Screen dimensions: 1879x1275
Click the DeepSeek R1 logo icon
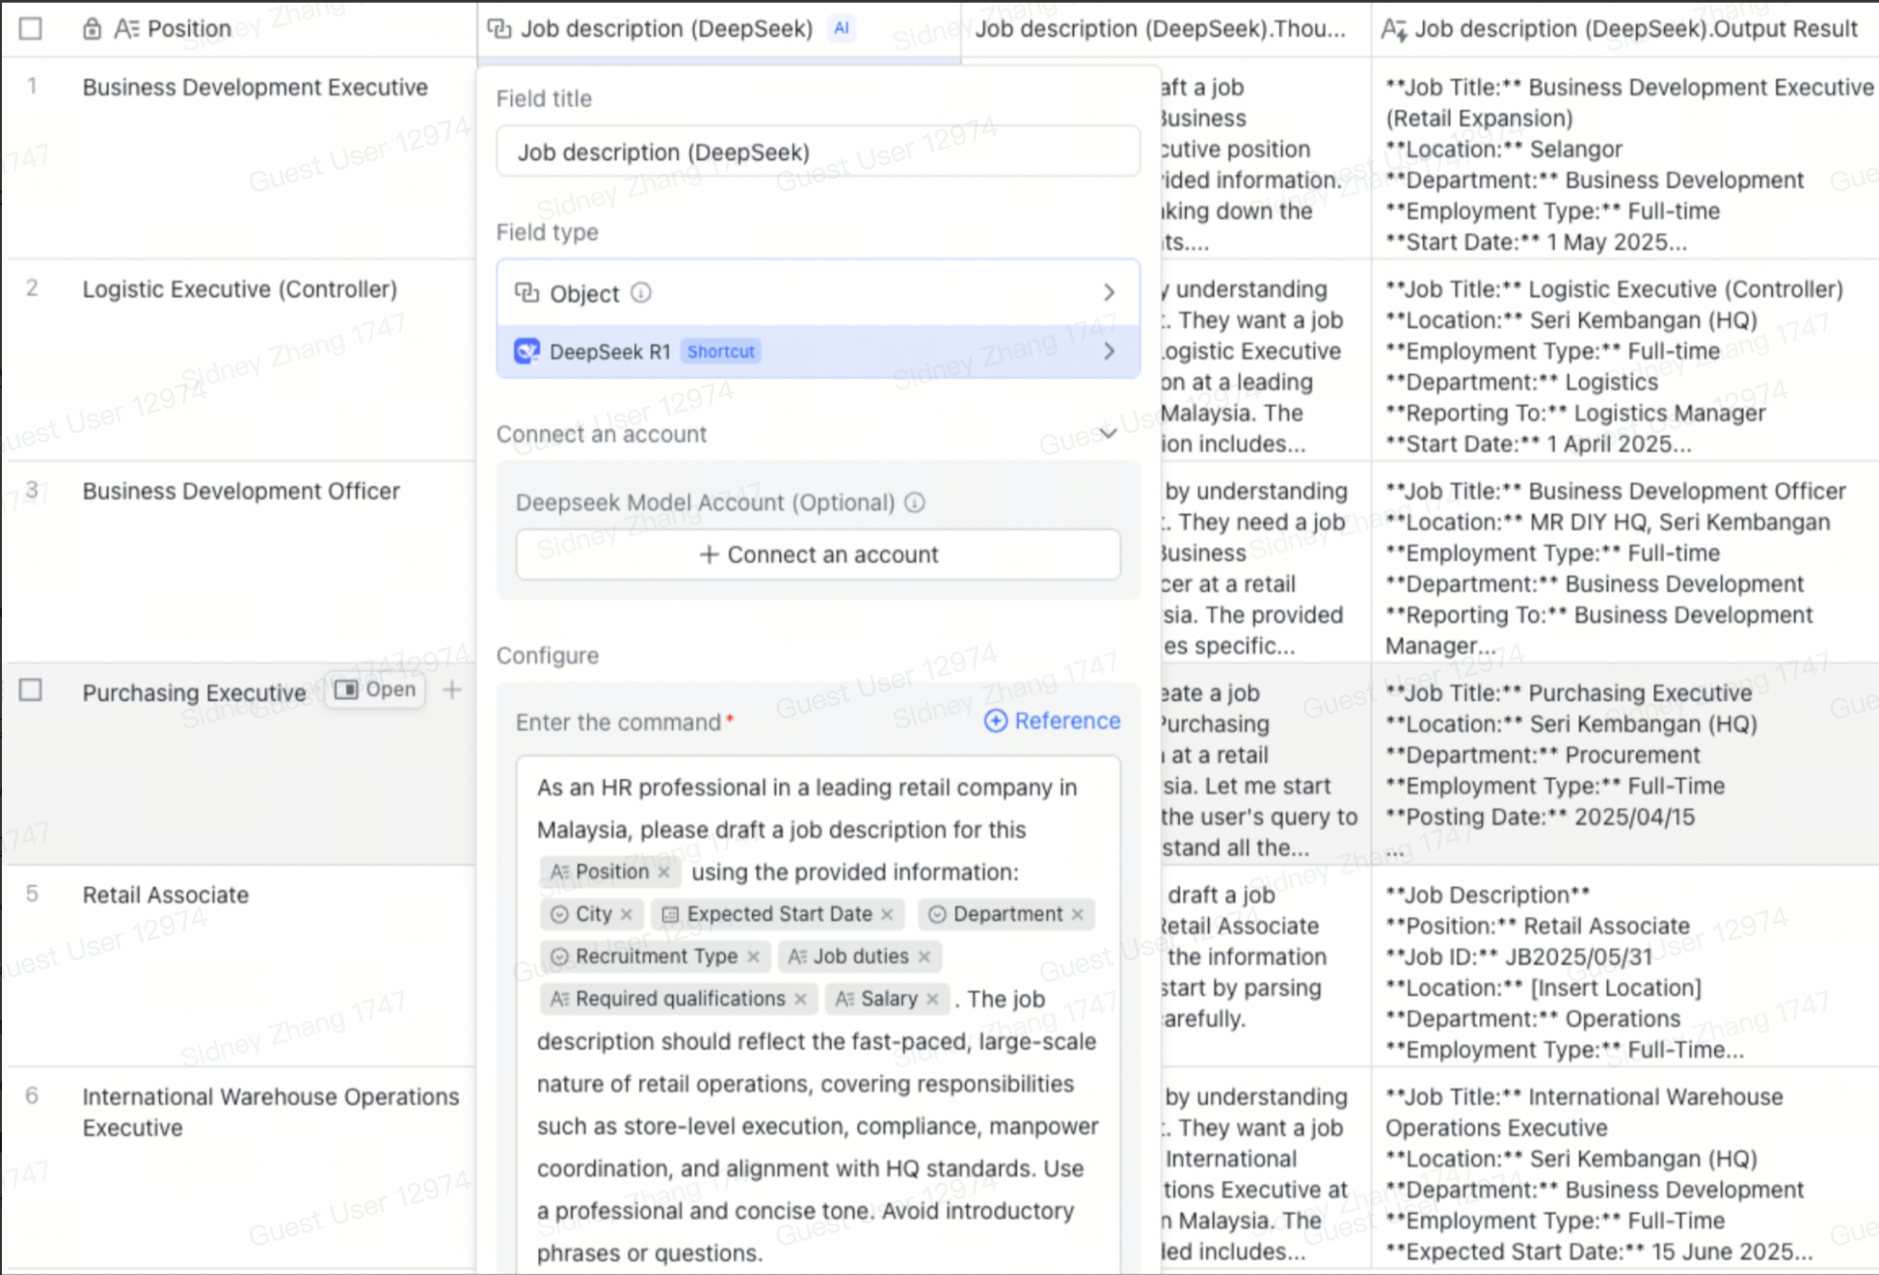tap(527, 351)
